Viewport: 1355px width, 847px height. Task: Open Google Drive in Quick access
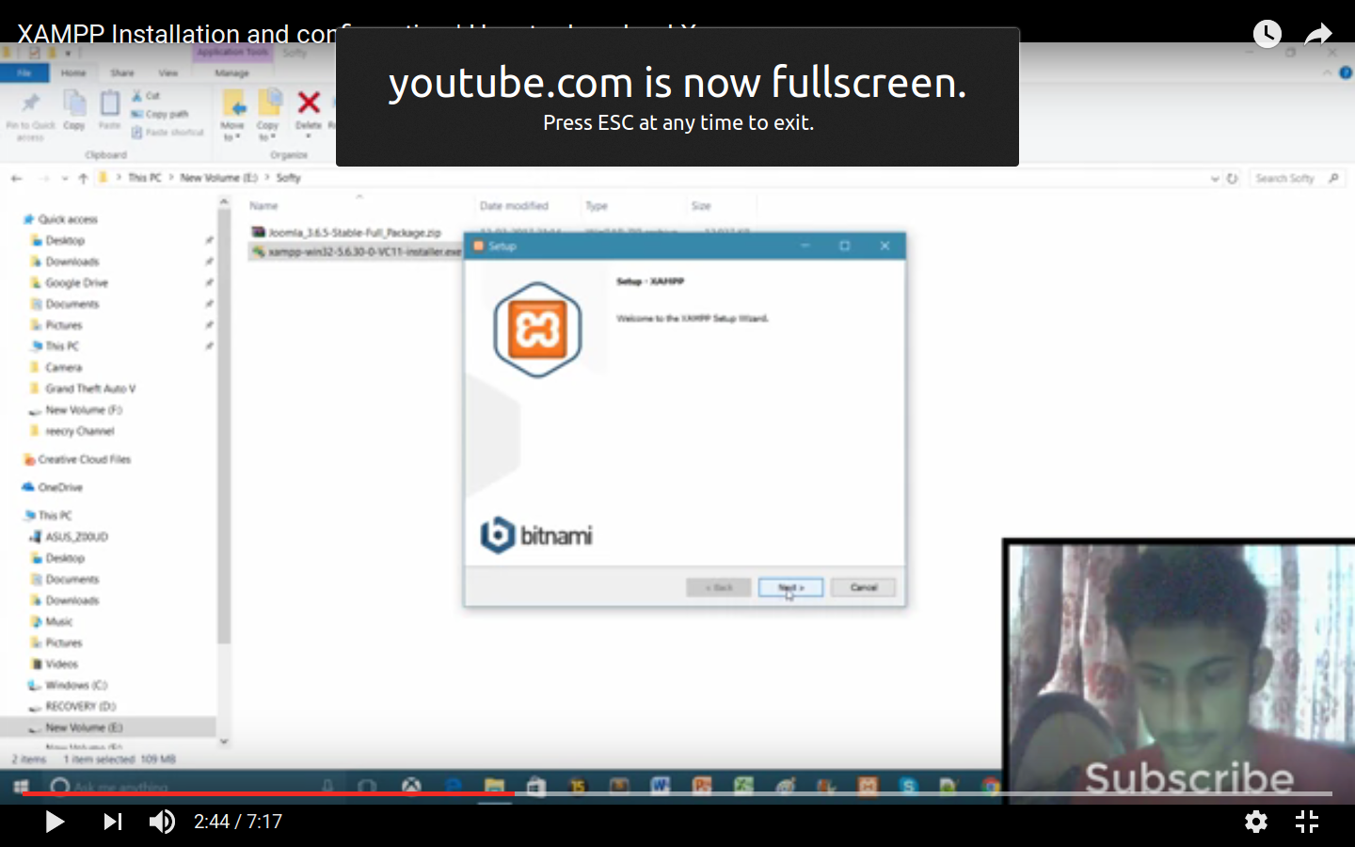coord(71,282)
